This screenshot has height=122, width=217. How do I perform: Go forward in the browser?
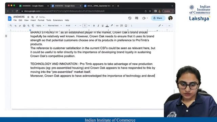(x=12, y=11)
